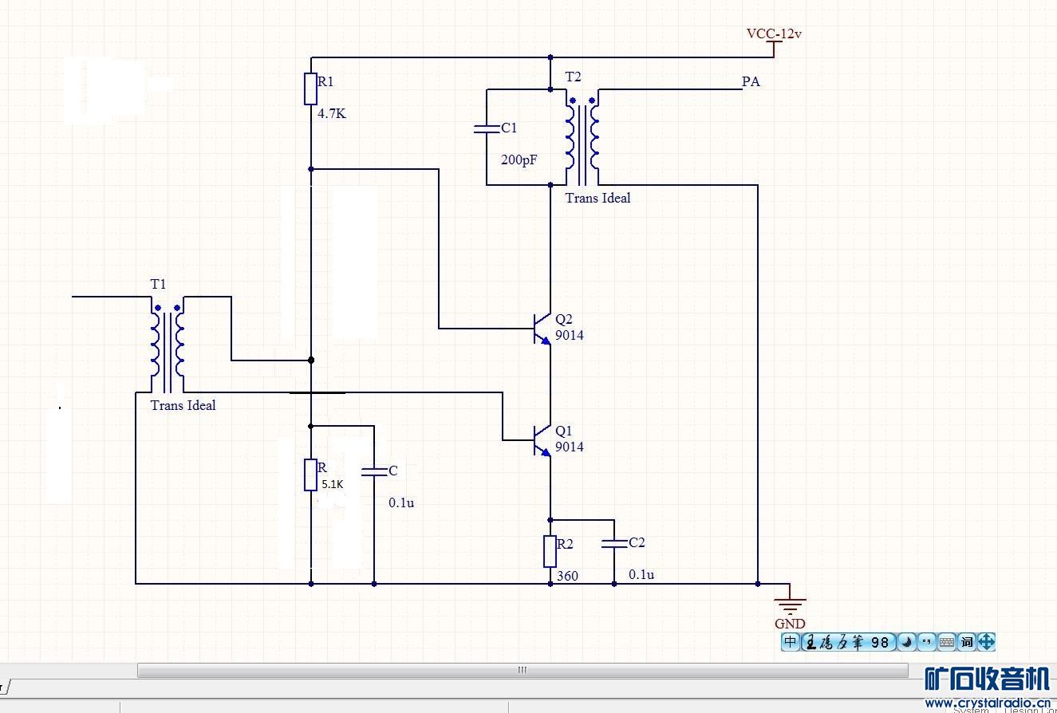The image size is (1057, 713).
Task: Click the C2 designator text
Action: (x=637, y=542)
